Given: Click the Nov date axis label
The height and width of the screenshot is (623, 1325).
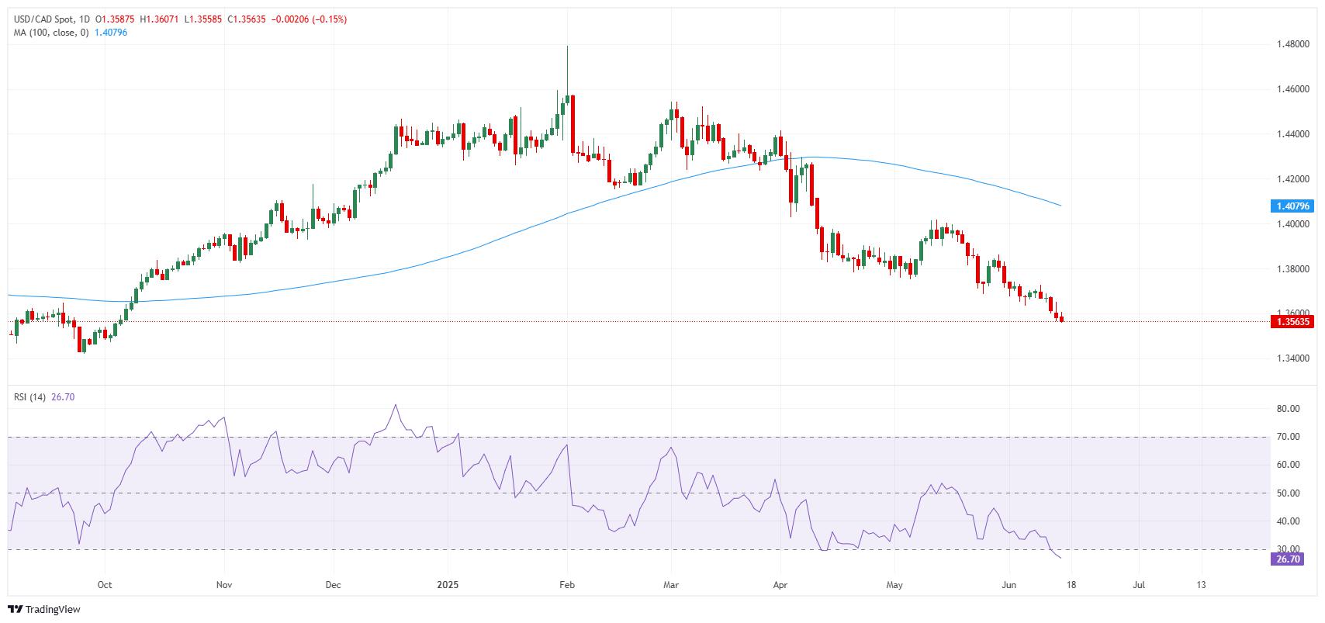Looking at the screenshot, I should (223, 584).
